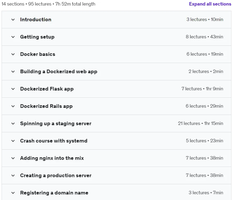Click chevron next to Spinning up a staging server
The width and height of the screenshot is (233, 200).
click(13, 124)
